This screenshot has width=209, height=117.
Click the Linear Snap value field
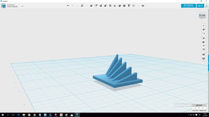click(x=195, y=108)
